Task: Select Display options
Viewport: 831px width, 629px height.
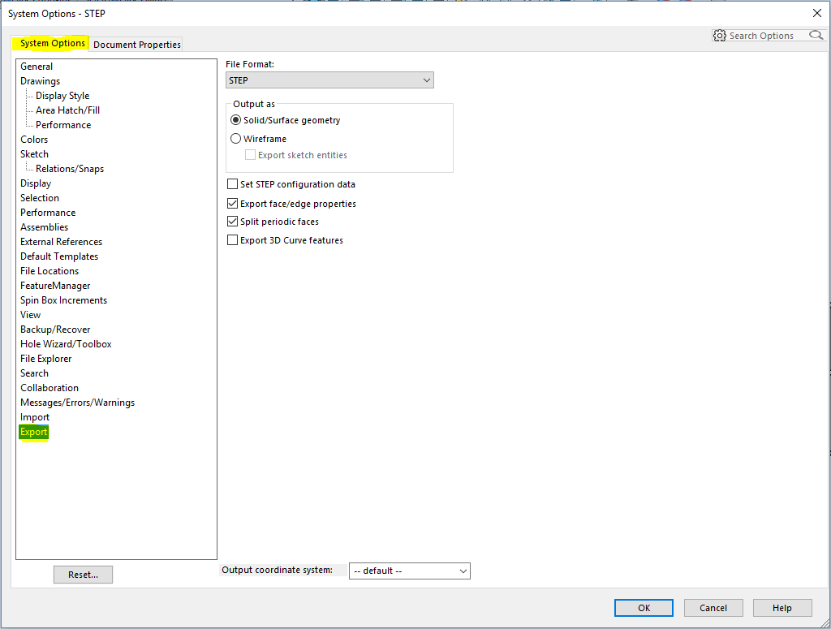Action: [36, 183]
